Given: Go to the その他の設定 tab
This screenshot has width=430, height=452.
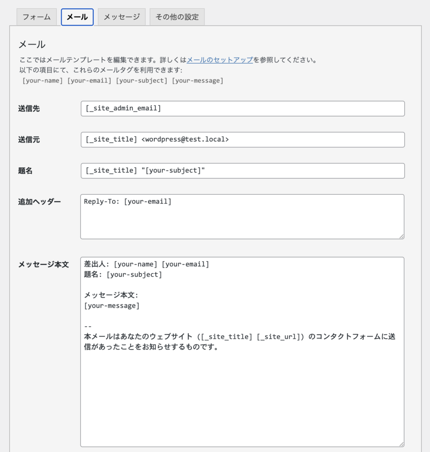Looking at the screenshot, I should coord(177,17).
